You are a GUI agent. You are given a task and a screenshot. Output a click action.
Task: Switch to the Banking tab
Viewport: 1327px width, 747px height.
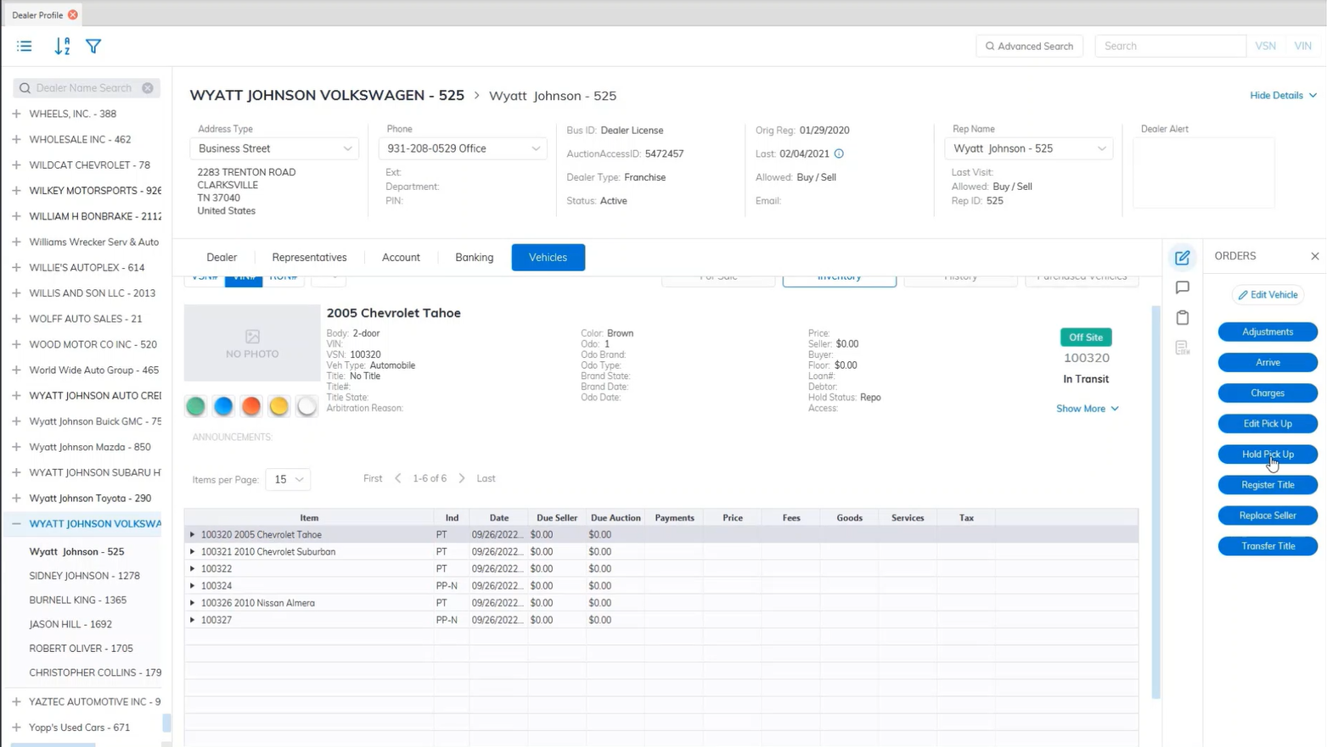coord(474,258)
